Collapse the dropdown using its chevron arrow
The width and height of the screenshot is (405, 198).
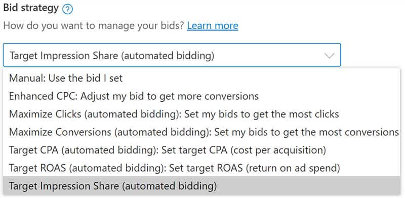(x=330, y=56)
